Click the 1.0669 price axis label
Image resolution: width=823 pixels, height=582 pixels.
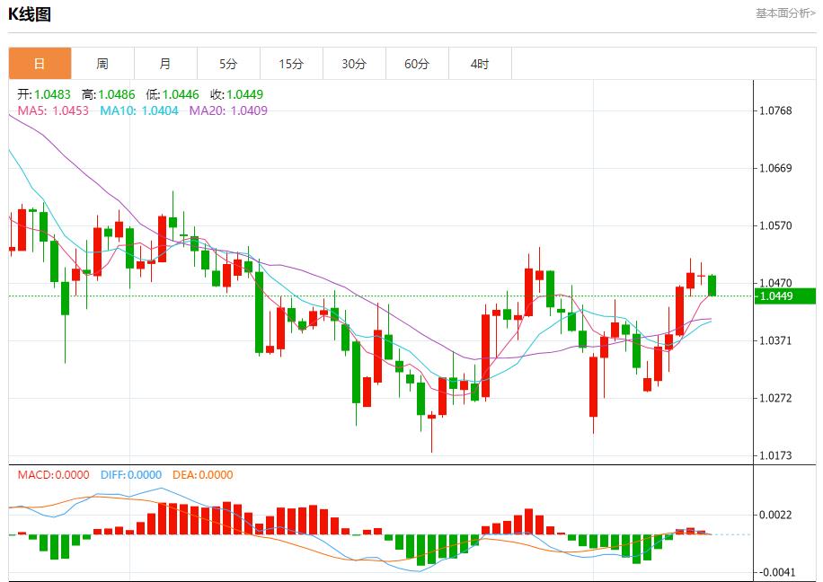(775, 168)
